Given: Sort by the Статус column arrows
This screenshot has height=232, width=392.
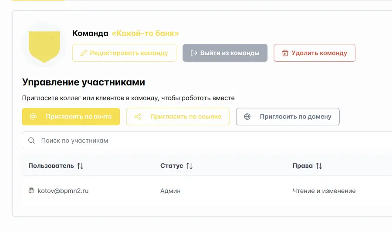Looking at the screenshot, I should tap(189, 166).
